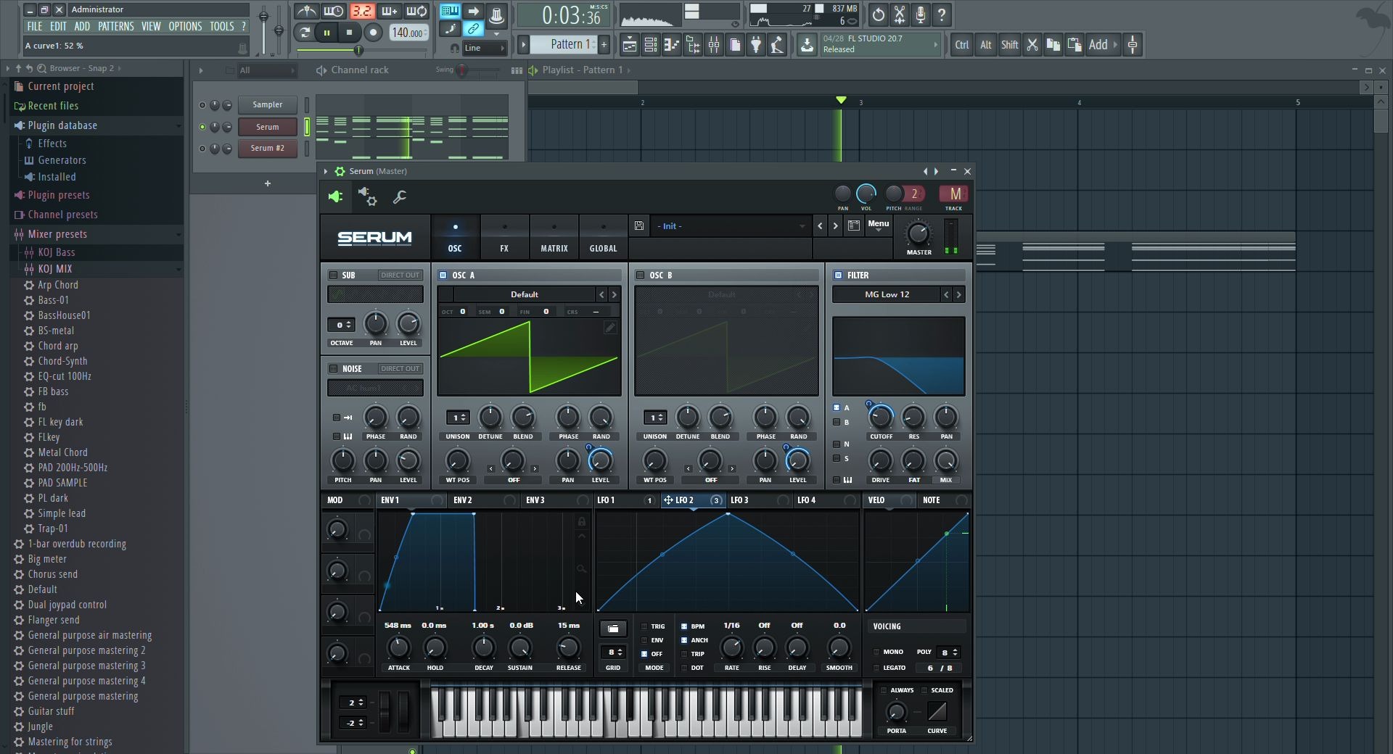Open the plugin picker plug icon
The image size is (1393, 754).
click(x=756, y=45)
